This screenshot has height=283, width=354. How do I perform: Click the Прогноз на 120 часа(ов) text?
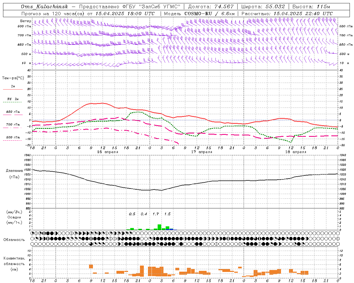(53, 14)
